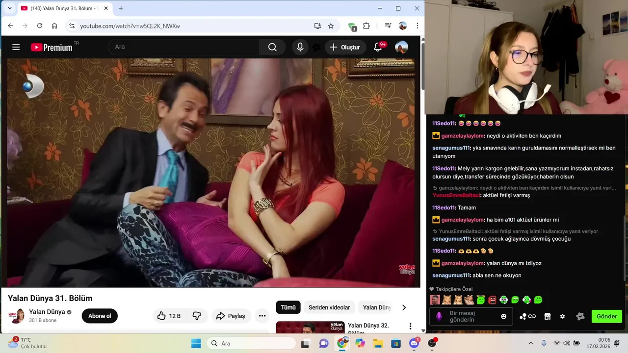Screen dimensions: 628x353
Task: Open the Yalan Dünya channel avatar
Action: click(x=16, y=316)
